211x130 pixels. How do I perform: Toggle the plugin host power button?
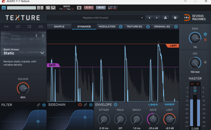click(x=4, y=8)
